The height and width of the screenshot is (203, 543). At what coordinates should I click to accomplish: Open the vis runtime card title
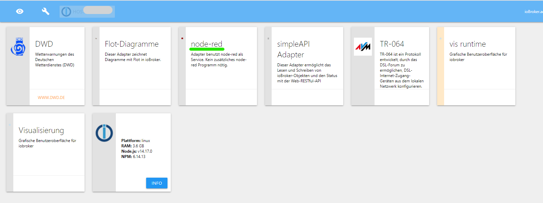point(467,44)
